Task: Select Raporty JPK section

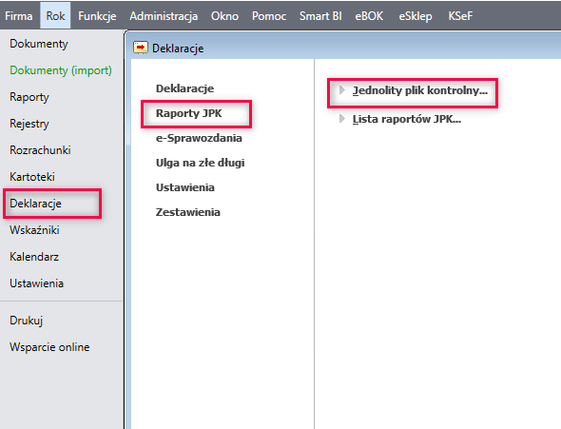Action: 189,113
